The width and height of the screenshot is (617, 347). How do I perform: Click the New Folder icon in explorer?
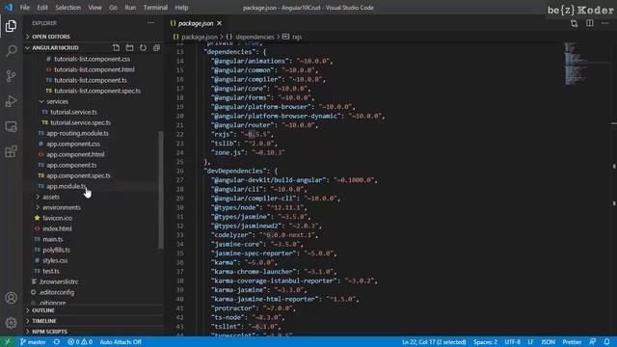click(129, 47)
